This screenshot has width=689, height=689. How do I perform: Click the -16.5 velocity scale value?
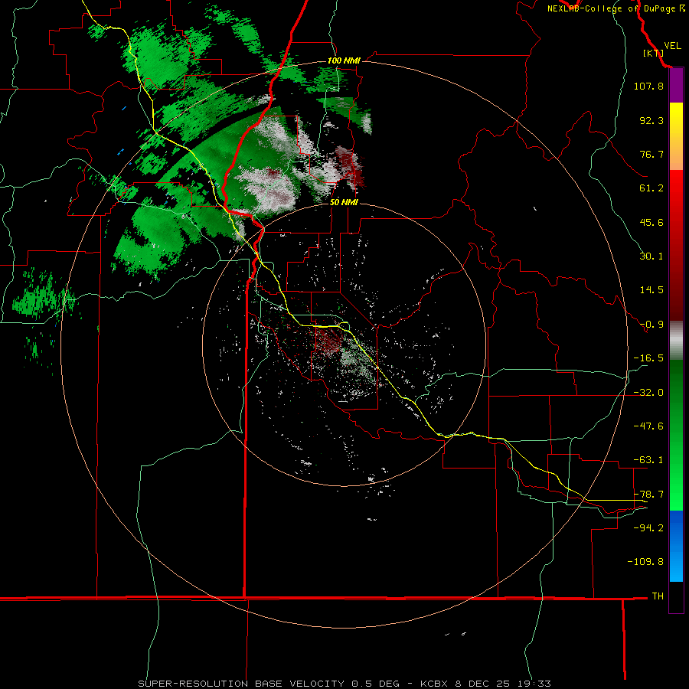click(x=648, y=358)
